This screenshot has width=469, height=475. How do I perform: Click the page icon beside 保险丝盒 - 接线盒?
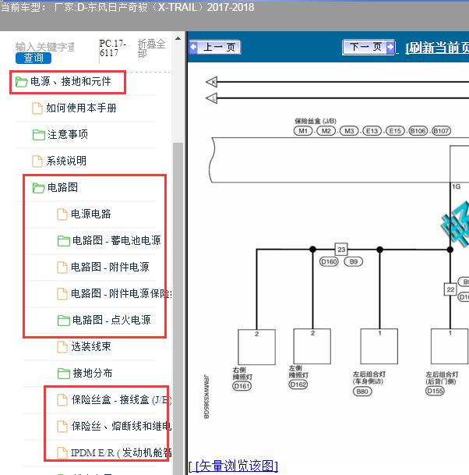62,400
